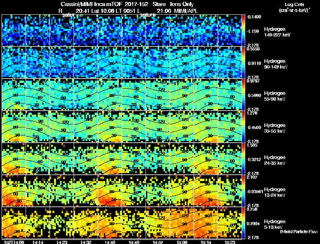Open the 5-13 keV panel at 152T14:06
The image size is (320, 244).
tap(14, 223)
